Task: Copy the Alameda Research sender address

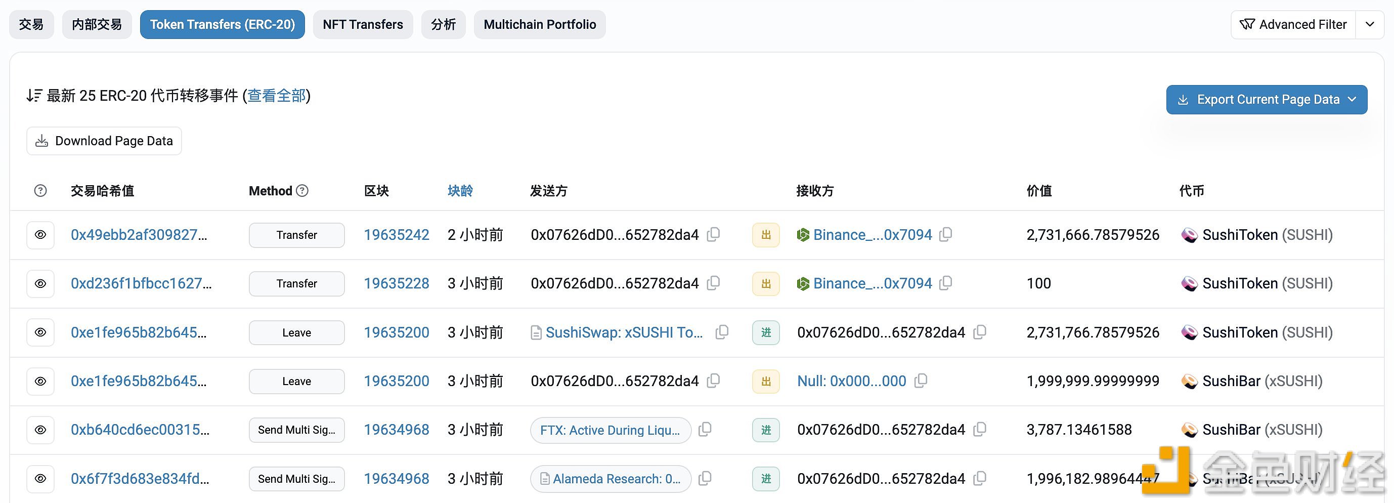Action: click(705, 479)
